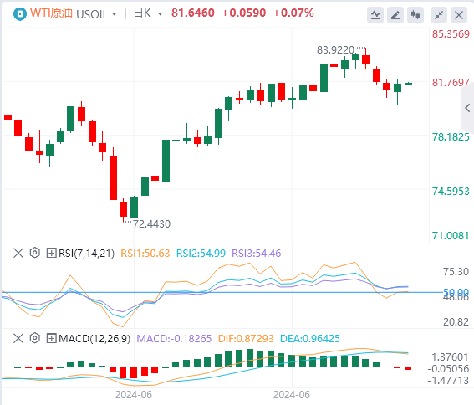The image size is (474, 405).
Task: Expand the RSI panel plus icon
Action: coord(51,253)
